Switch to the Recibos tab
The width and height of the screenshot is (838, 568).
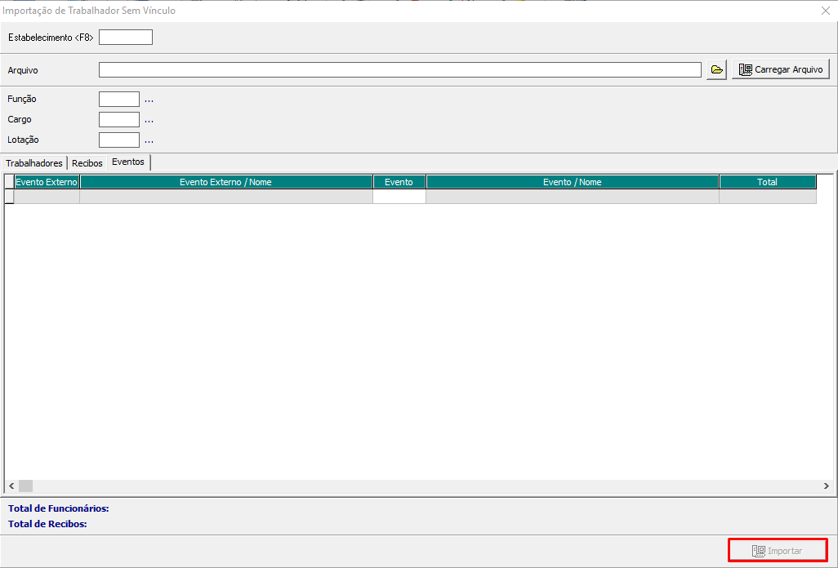point(87,163)
